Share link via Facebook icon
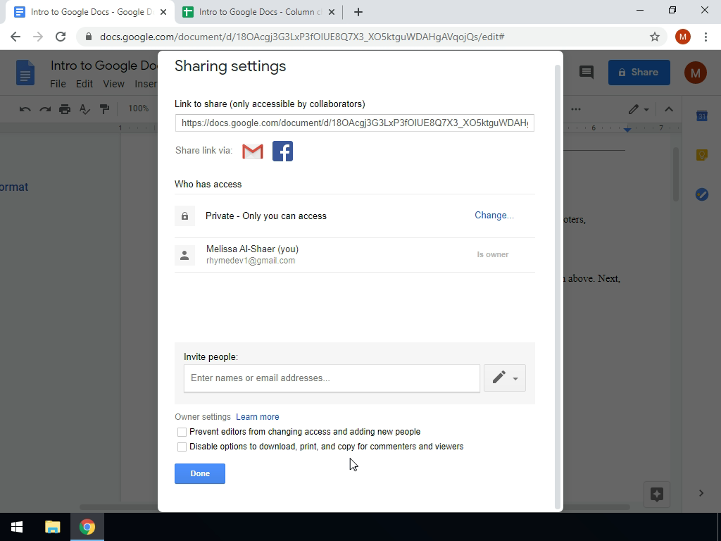The image size is (721, 541). pyautogui.click(x=283, y=151)
